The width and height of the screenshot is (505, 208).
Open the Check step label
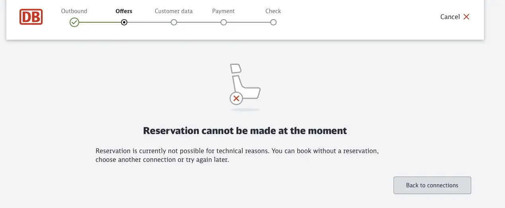pyautogui.click(x=273, y=11)
